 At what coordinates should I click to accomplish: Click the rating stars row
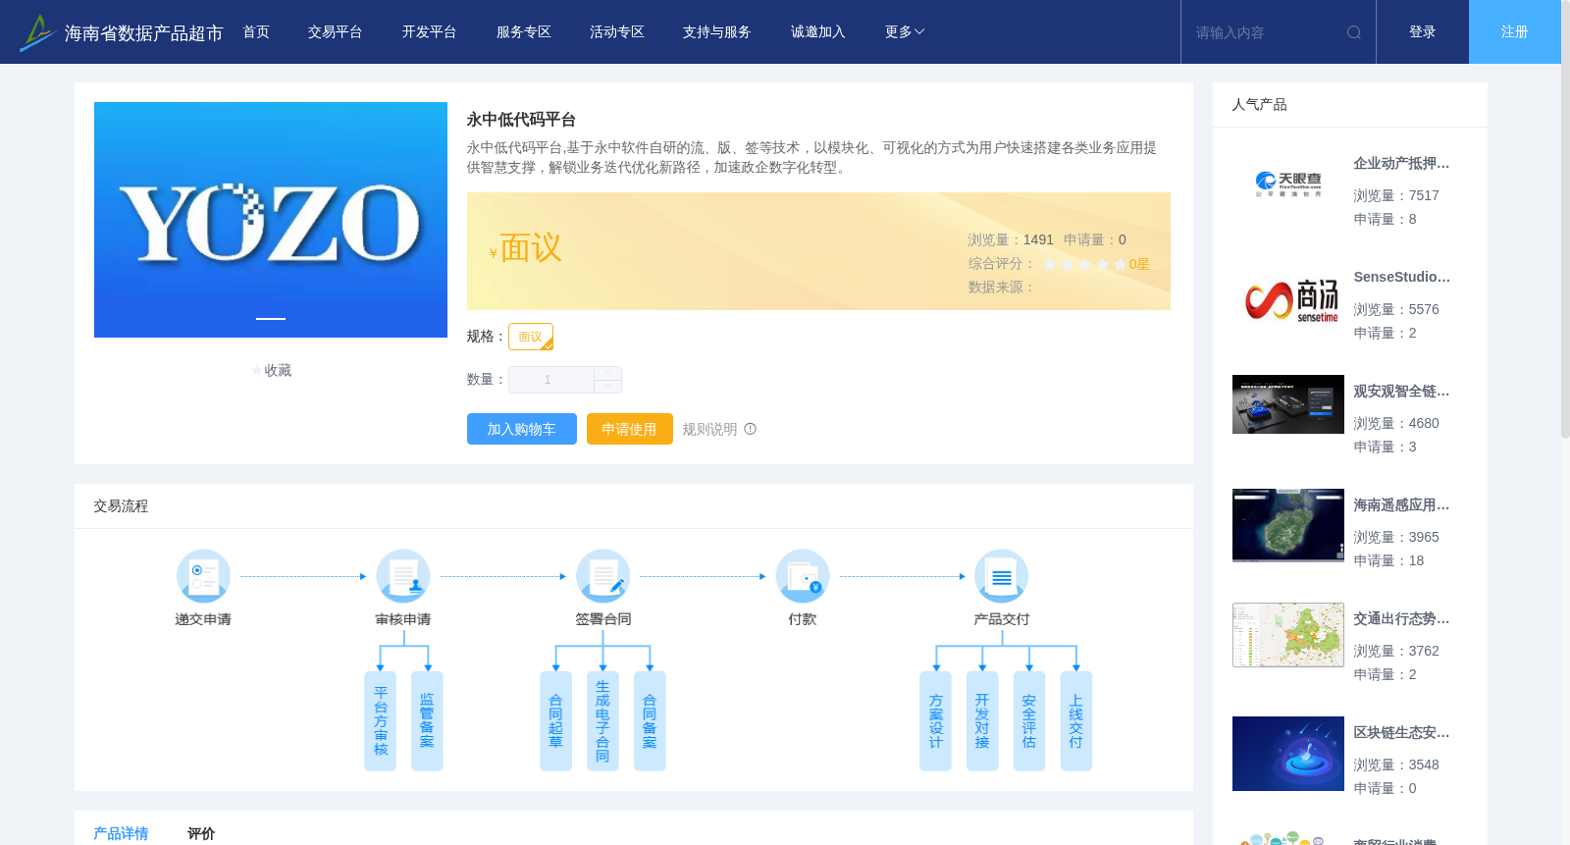point(1085,264)
